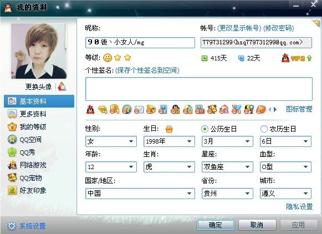Open the 性别 gender dropdown
Screen dimensions: 322x234
tap(111, 141)
